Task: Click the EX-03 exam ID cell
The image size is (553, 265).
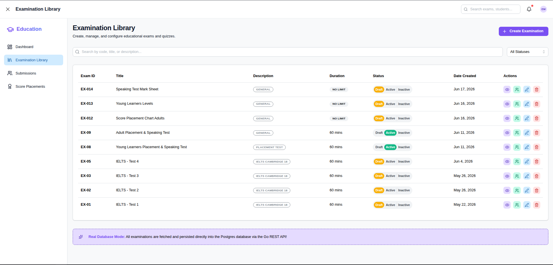Action: (86, 176)
